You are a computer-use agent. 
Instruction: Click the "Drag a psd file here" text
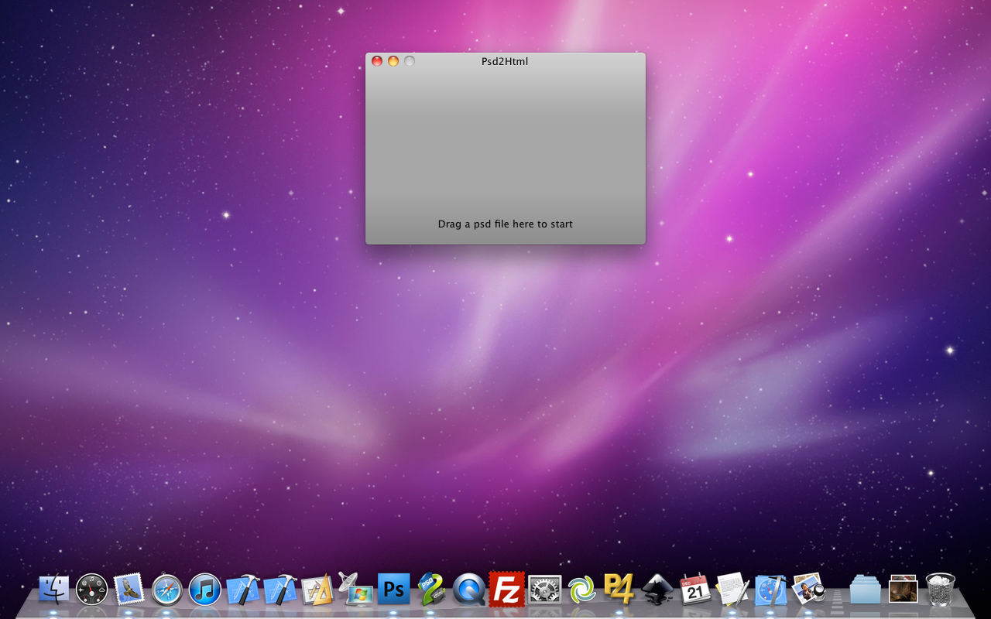[x=505, y=224]
